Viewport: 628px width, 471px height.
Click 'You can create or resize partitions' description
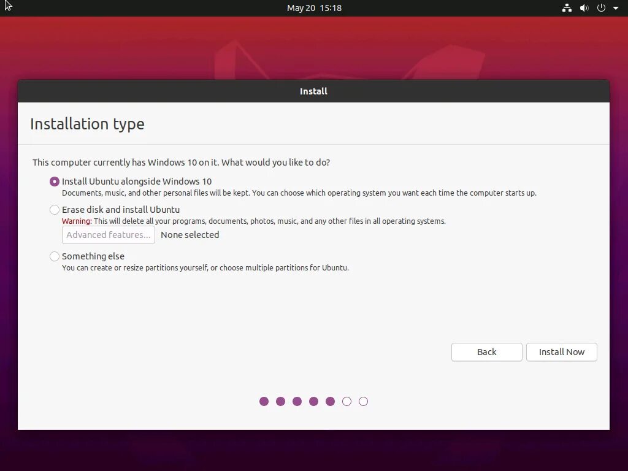click(x=205, y=268)
